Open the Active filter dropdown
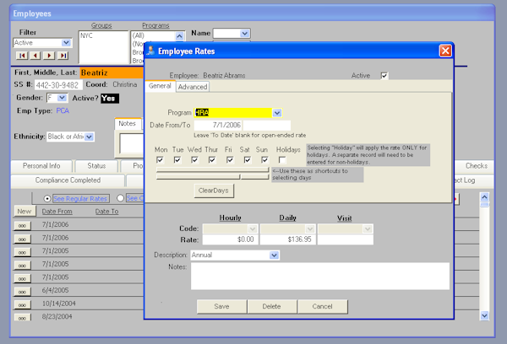Viewport: 507px width, 344px height. (66, 43)
